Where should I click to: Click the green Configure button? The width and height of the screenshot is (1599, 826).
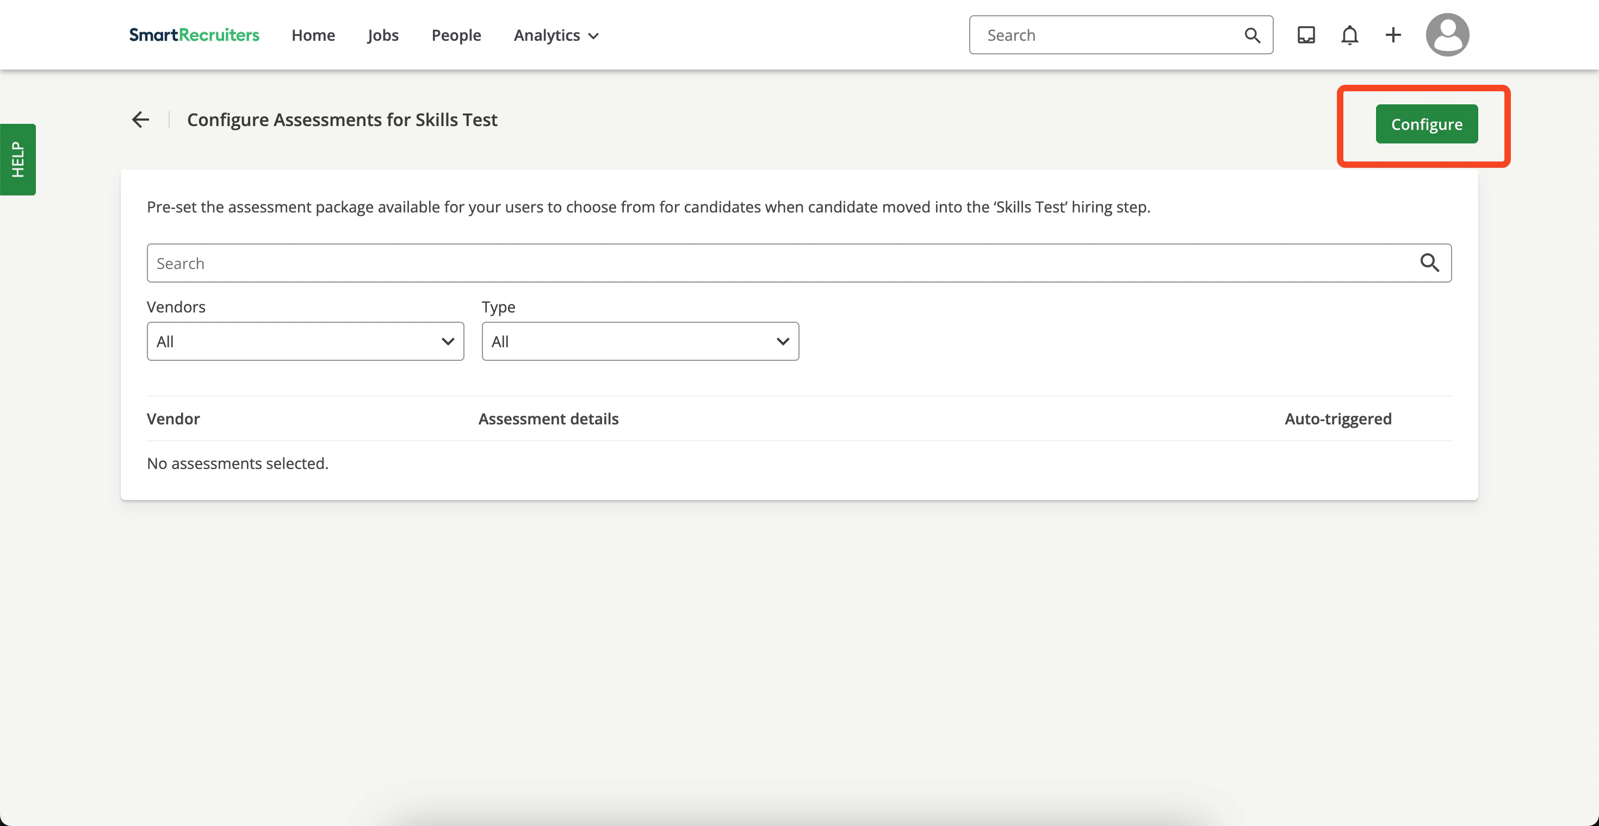tap(1426, 124)
